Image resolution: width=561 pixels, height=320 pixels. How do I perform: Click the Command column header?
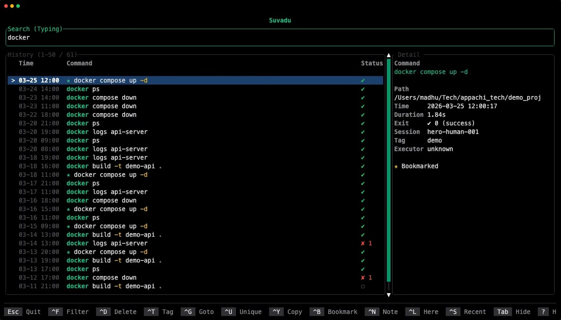click(79, 63)
